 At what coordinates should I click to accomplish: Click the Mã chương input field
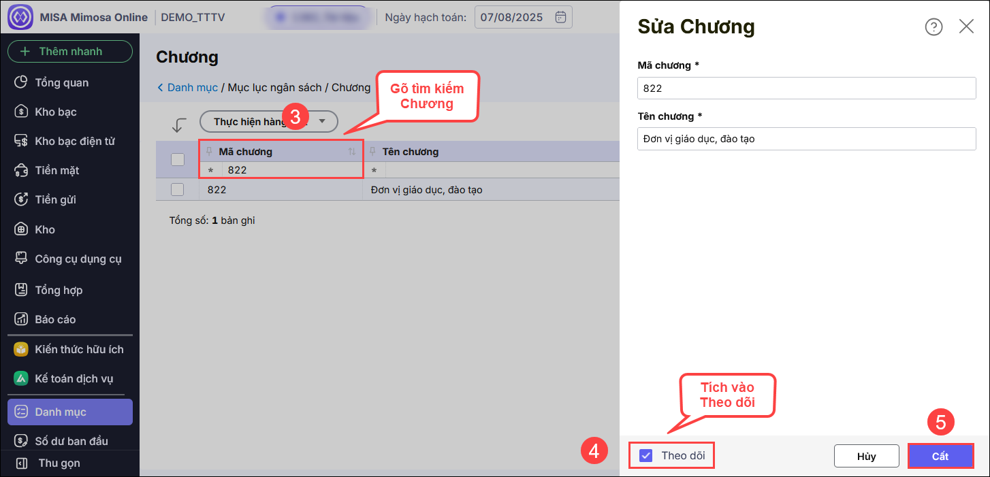(x=807, y=88)
